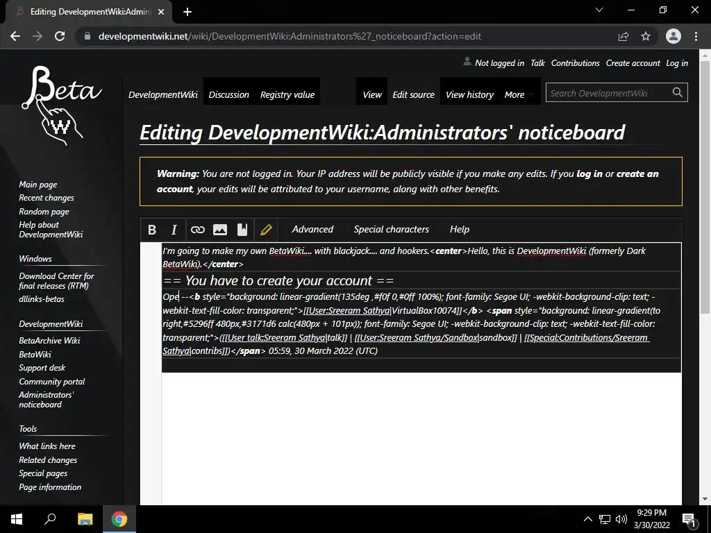Image resolution: width=711 pixels, height=533 pixels.
Task: Open network status in system tray
Action: tap(605, 519)
